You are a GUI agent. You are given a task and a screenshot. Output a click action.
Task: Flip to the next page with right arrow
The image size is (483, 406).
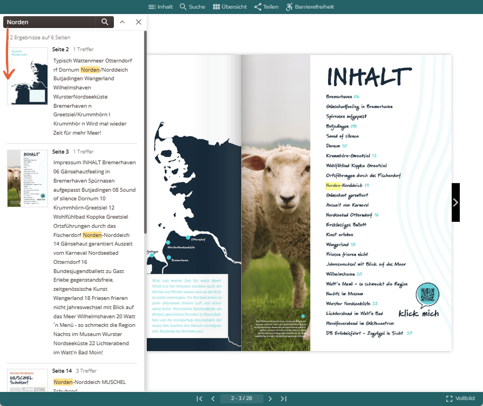pyautogui.click(x=455, y=202)
